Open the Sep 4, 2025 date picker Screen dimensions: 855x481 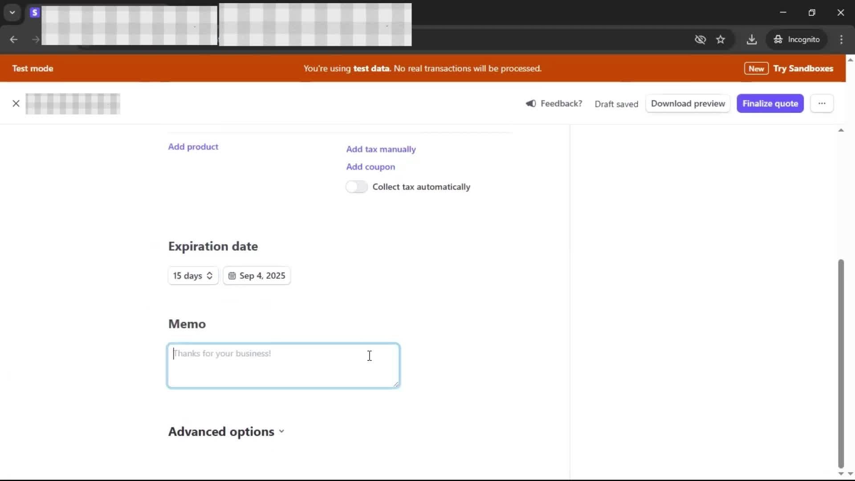coord(257,276)
